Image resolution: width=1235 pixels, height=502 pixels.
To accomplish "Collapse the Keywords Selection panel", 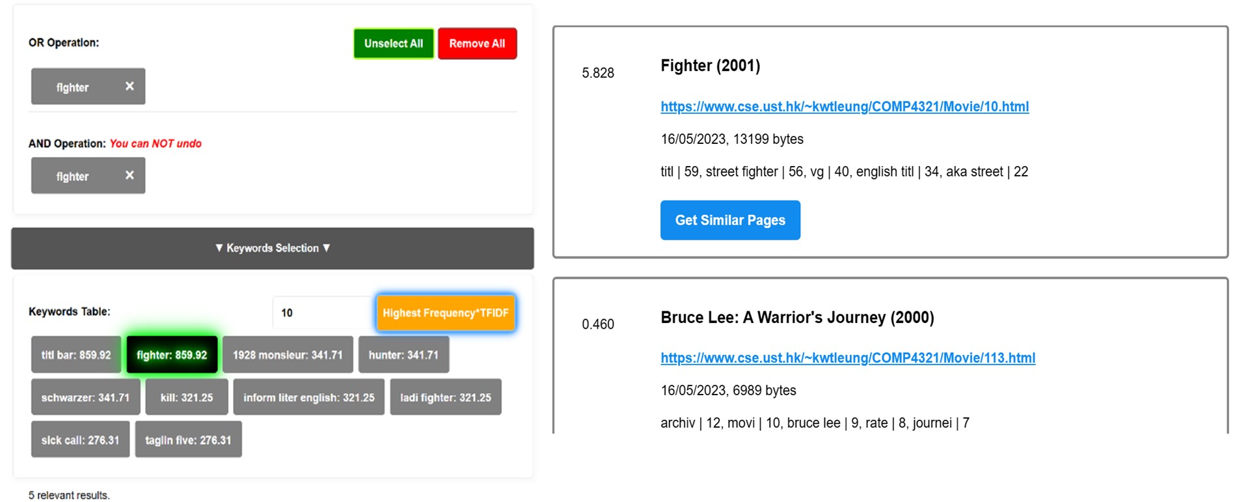I will pos(273,248).
